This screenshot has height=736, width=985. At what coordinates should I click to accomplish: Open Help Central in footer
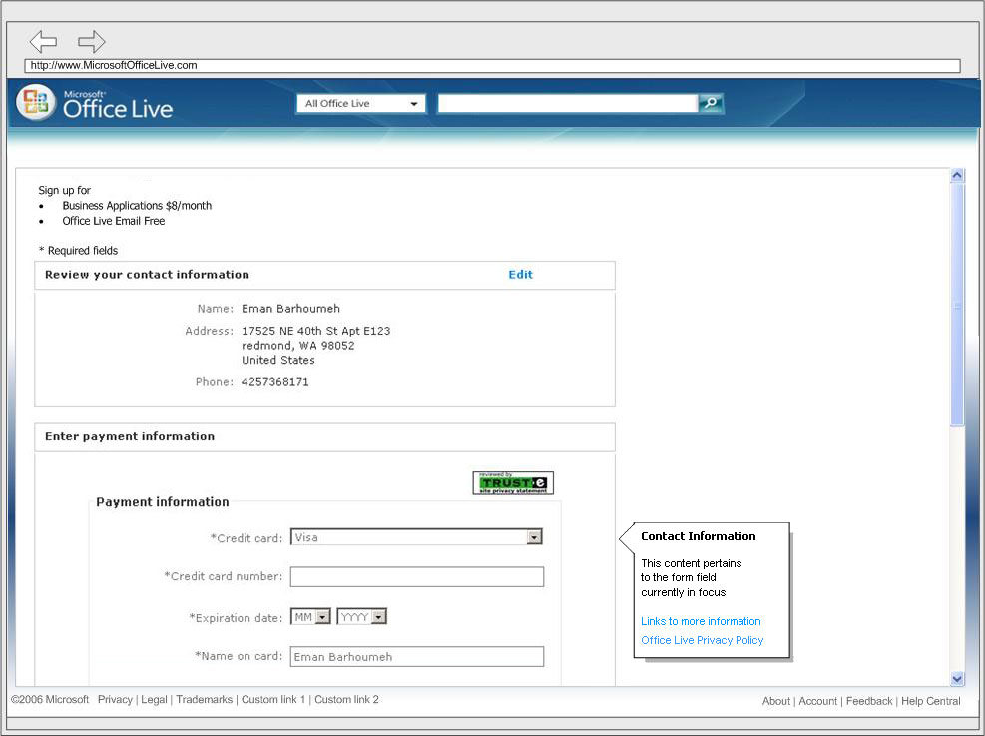(930, 701)
